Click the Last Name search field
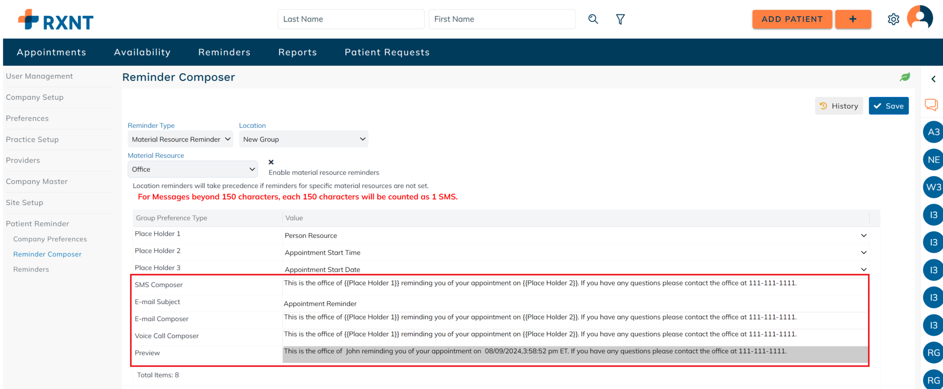The height and width of the screenshot is (389, 943). pos(351,19)
